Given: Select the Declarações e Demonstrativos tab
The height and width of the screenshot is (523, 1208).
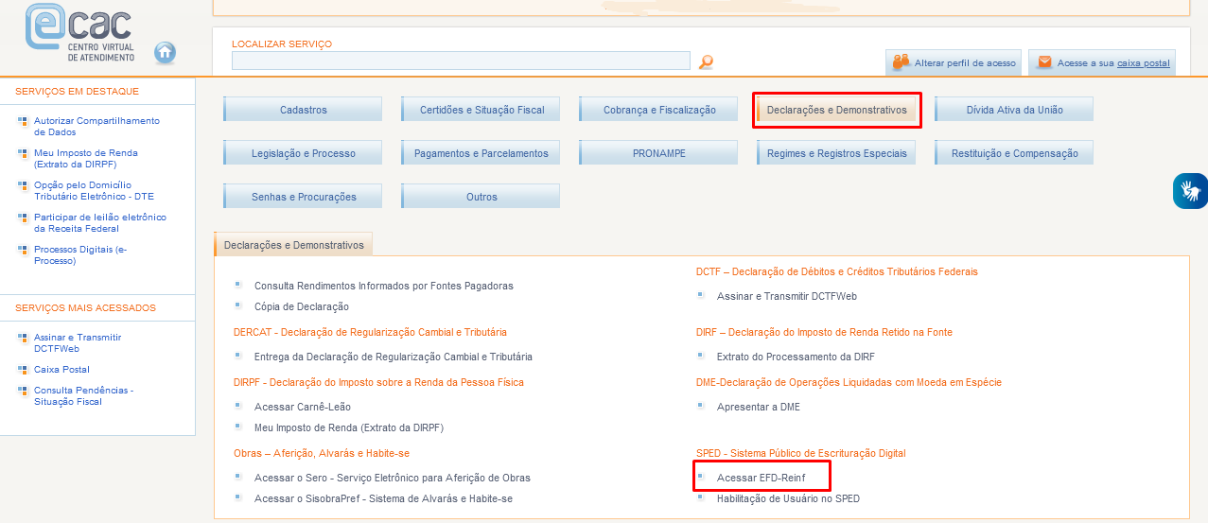Looking at the screenshot, I should click(x=293, y=245).
